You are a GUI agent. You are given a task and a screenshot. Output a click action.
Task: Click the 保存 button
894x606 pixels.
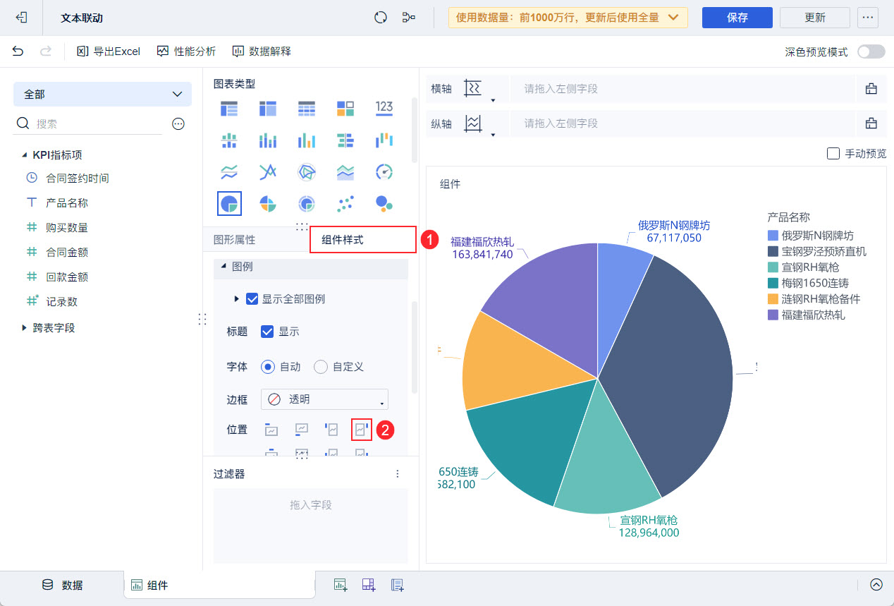click(x=737, y=18)
